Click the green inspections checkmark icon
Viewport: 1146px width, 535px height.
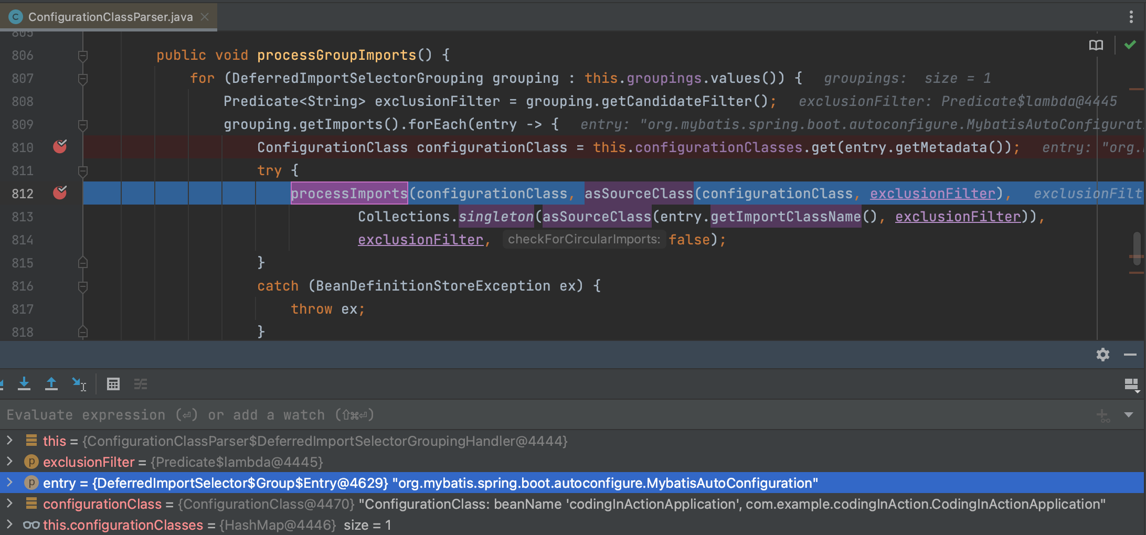1130,46
